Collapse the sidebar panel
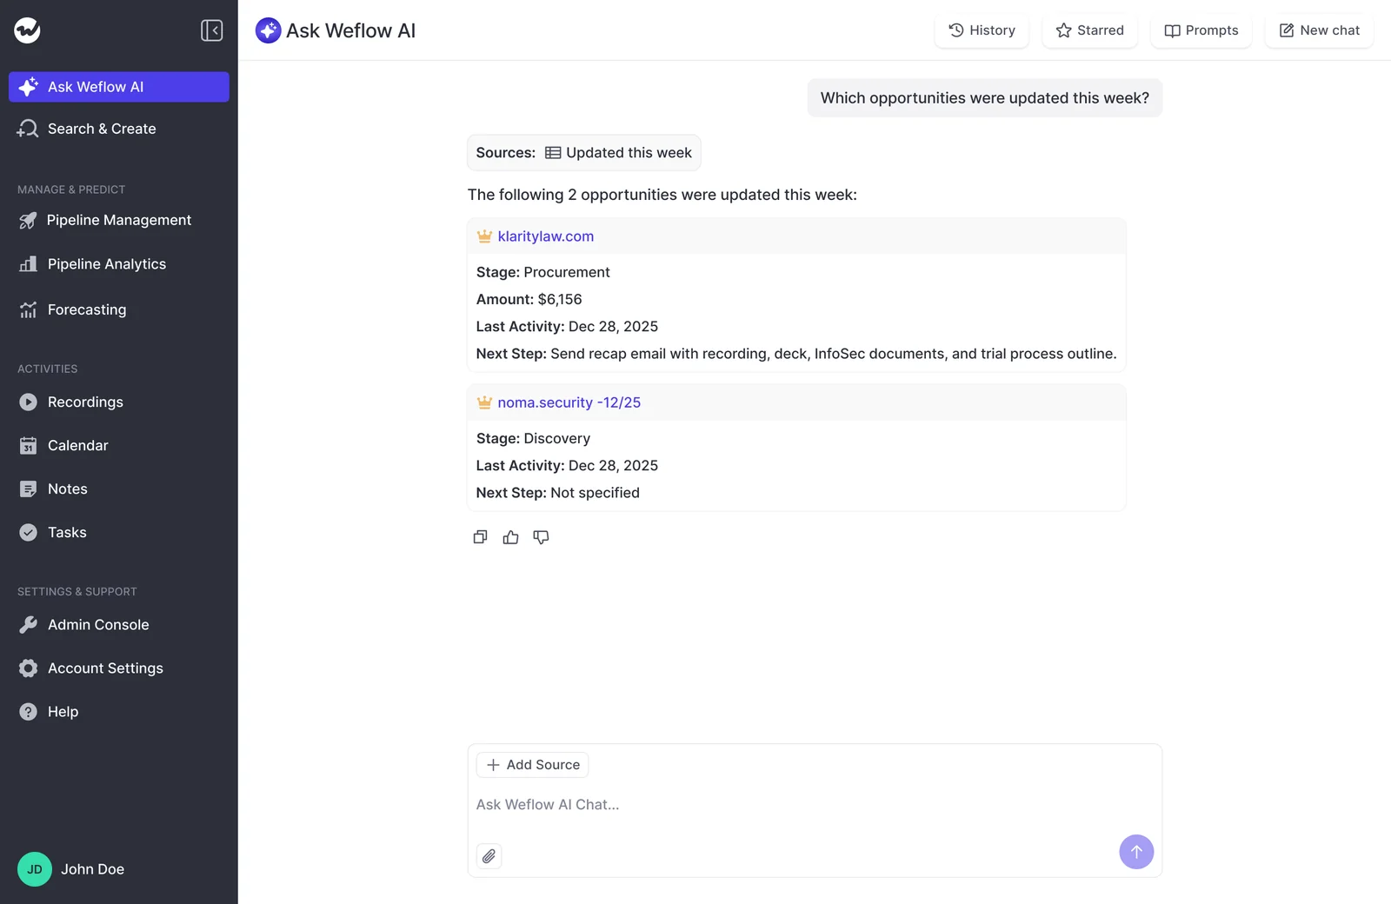This screenshot has width=1391, height=904. [211, 30]
